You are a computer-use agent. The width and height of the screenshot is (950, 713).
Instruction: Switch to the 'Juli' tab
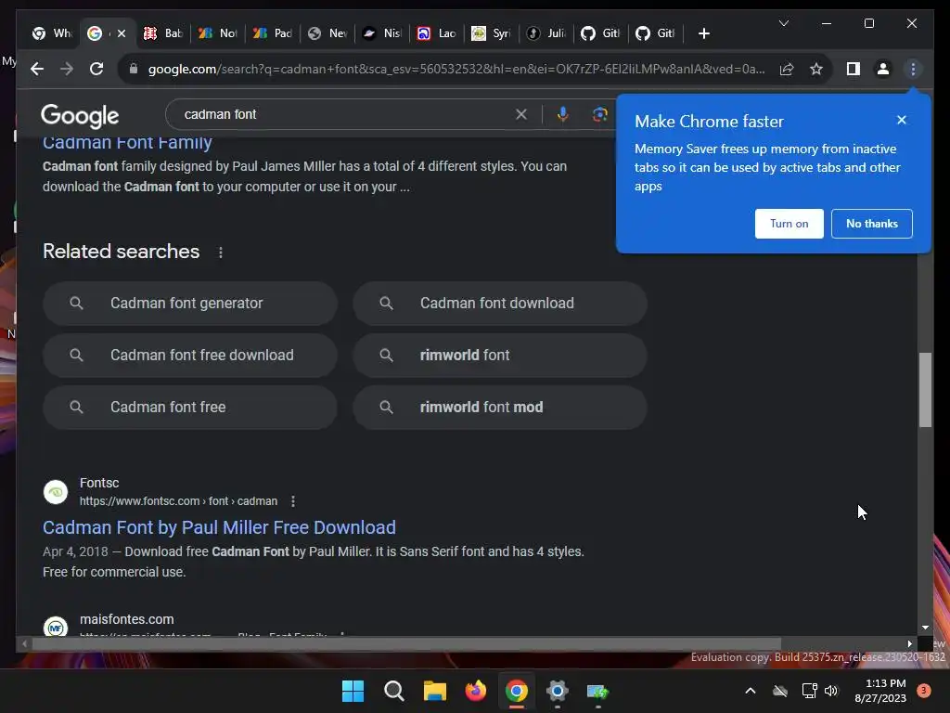point(546,33)
